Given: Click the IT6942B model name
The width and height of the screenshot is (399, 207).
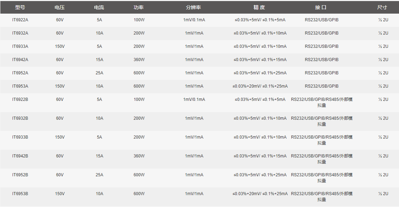Looking at the screenshot, I should (20, 156).
